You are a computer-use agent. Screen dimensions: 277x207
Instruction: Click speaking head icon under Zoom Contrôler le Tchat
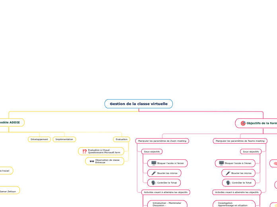(154, 183)
